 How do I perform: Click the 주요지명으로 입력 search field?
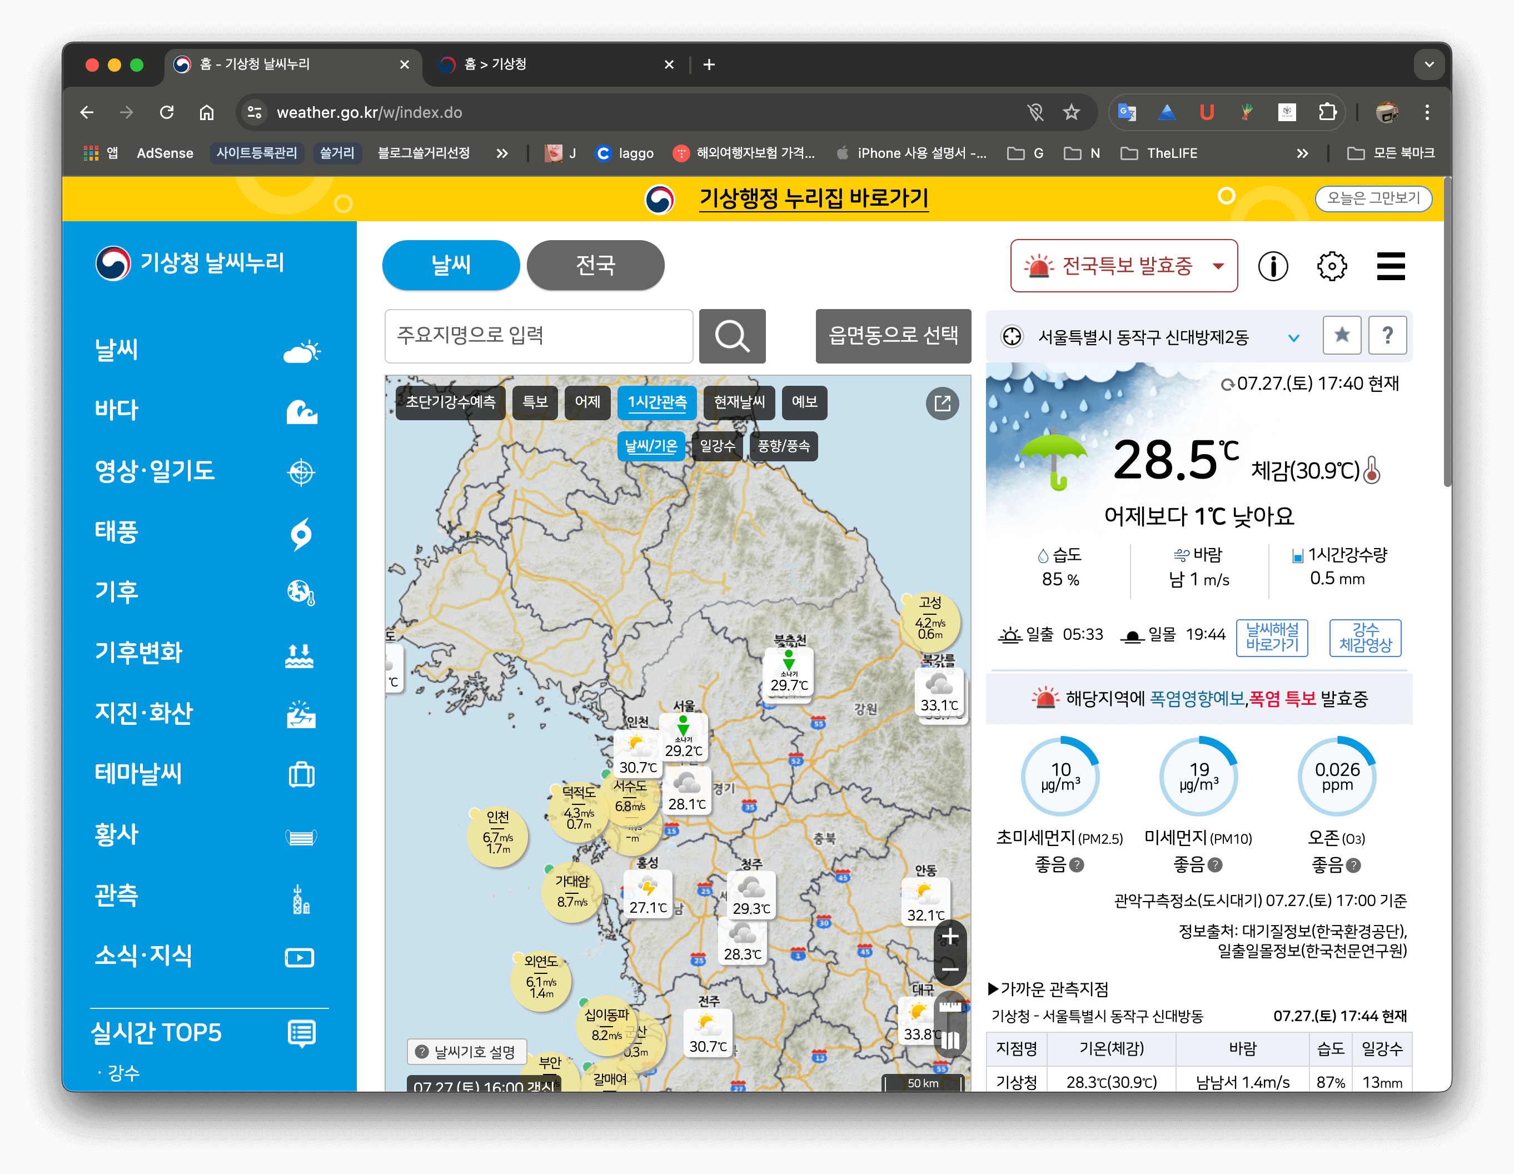(x=539, y=336)
